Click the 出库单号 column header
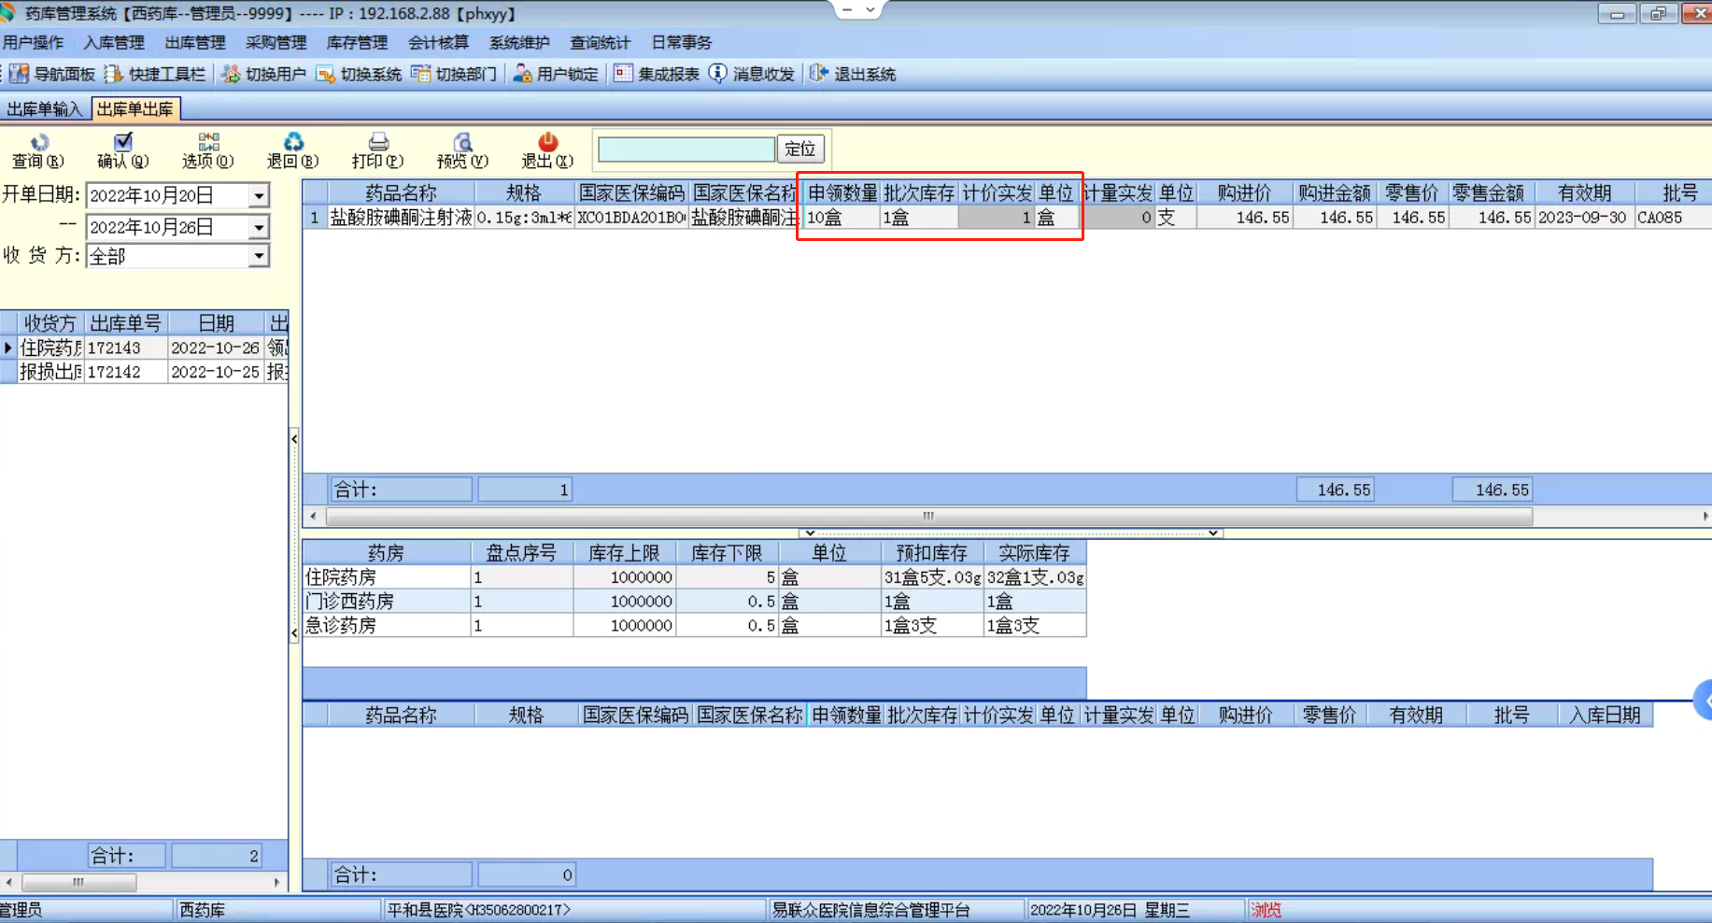The width and height of the screenshot is (1712, 923). [x=126, y=323]
